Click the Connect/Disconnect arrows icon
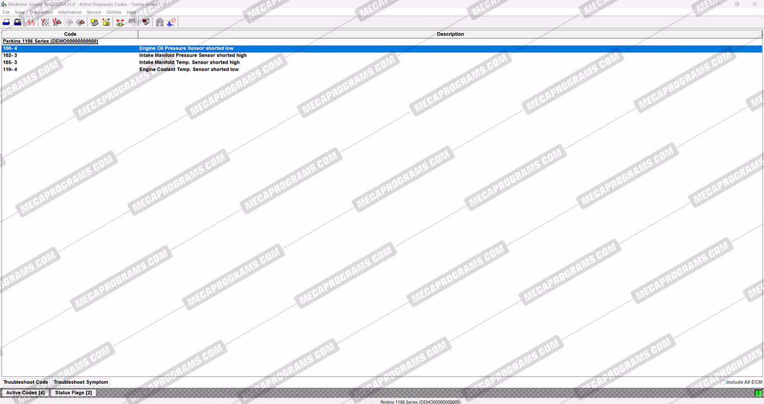This screenshot has height=404, width=764. pos(120,22)
